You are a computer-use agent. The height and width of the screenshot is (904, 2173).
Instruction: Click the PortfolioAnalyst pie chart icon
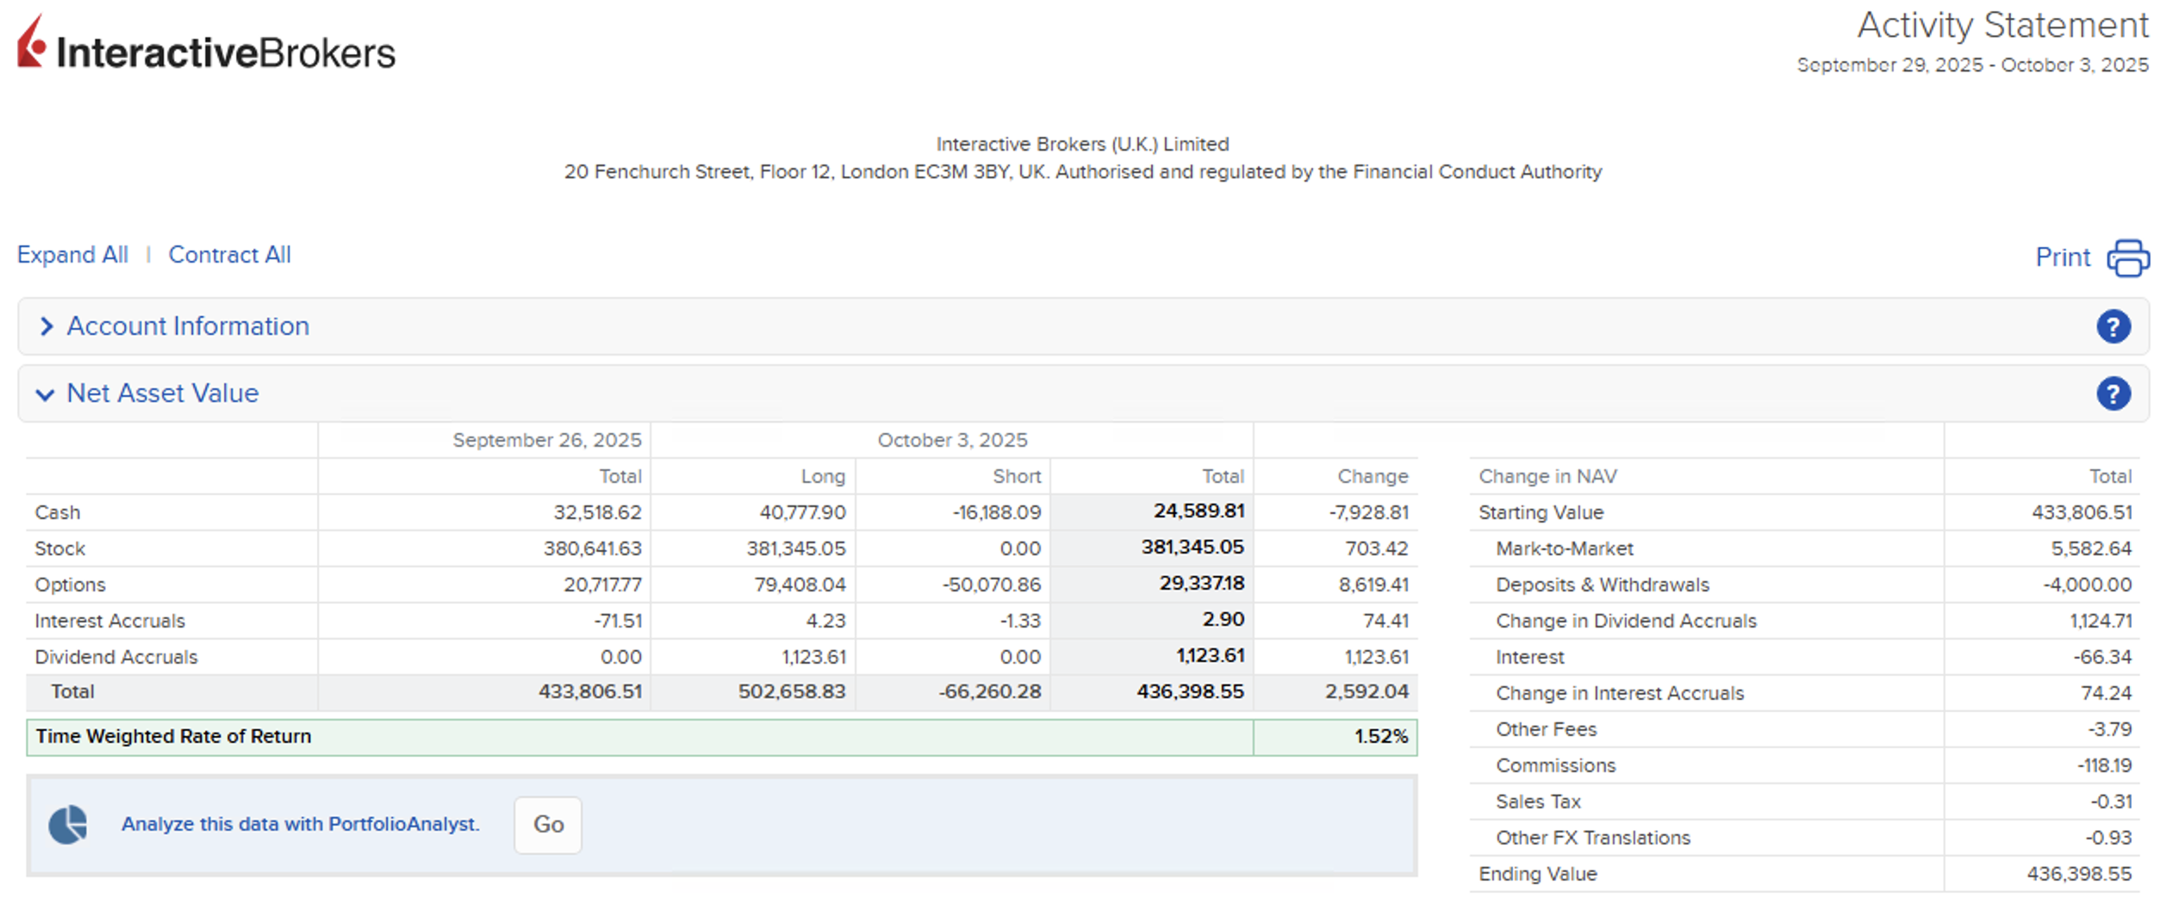point(68,825)
